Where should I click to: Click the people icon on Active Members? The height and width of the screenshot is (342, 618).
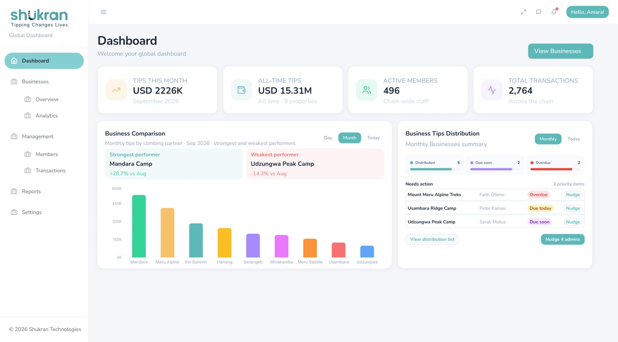coord(367,90)
